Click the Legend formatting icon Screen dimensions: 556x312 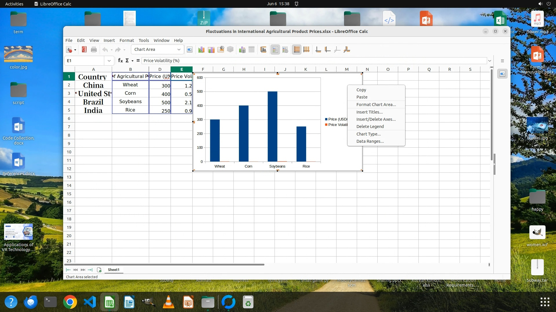click(x=285, y=50)
